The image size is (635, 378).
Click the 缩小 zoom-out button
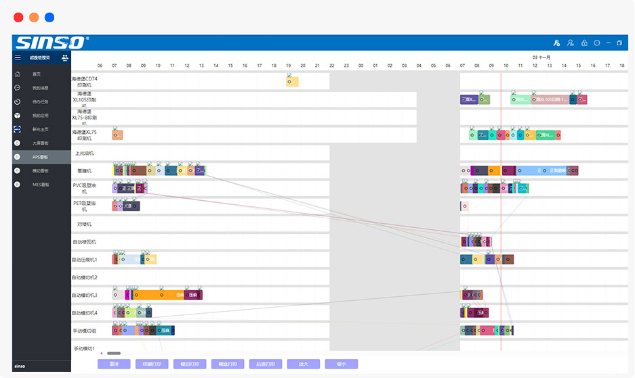point(341,364)
